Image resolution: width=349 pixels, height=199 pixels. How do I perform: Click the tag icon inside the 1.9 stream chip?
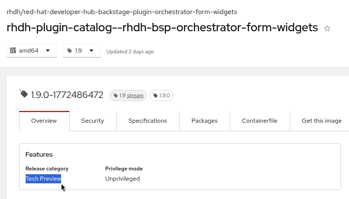pos(115,96)
